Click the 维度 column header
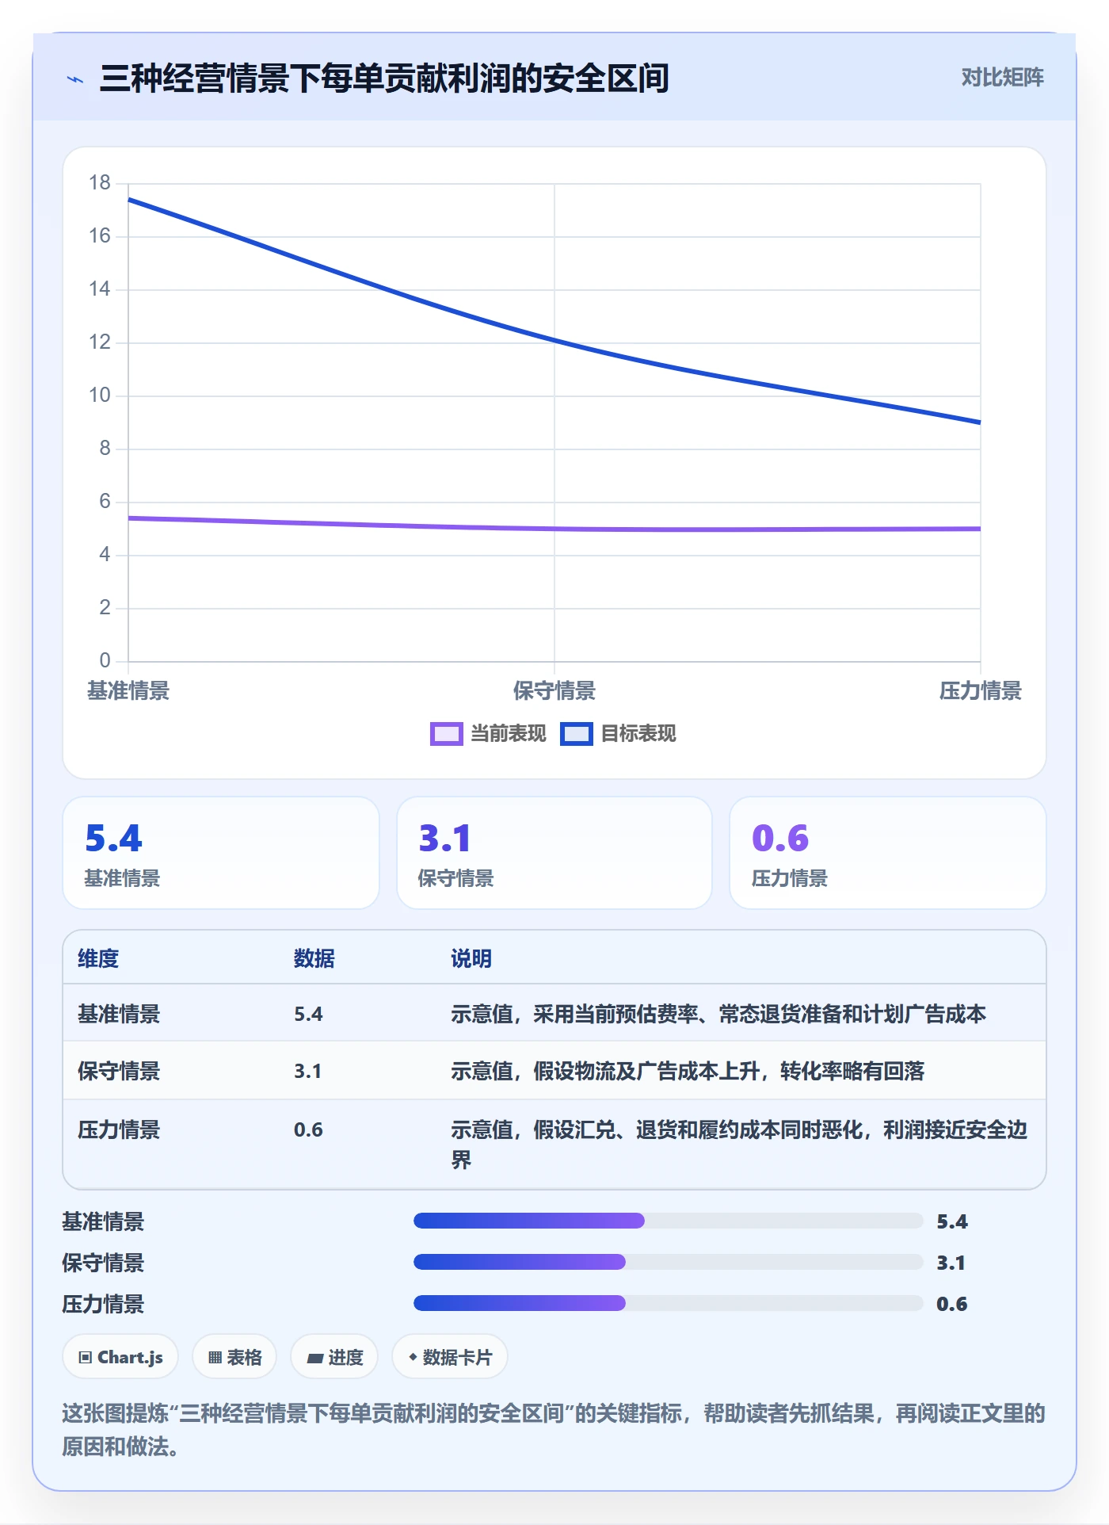1109x1525 pixels. point(98,958)
